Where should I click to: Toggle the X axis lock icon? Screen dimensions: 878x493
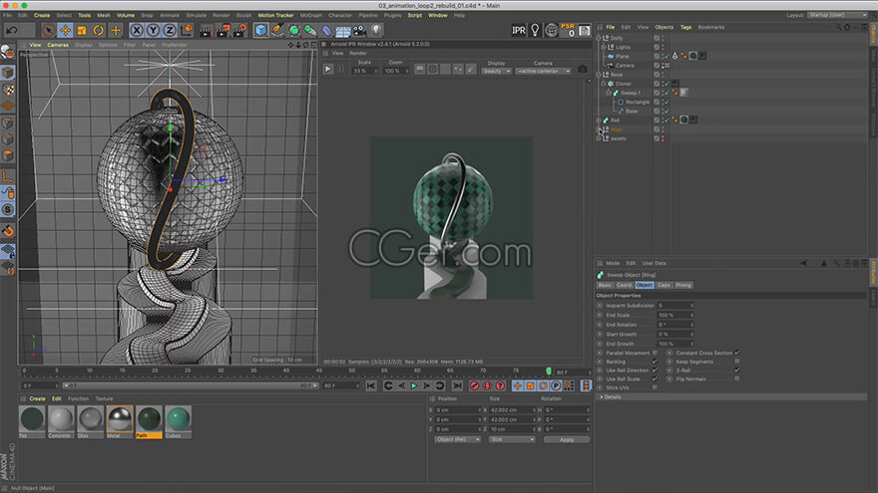tap(139, 30)
